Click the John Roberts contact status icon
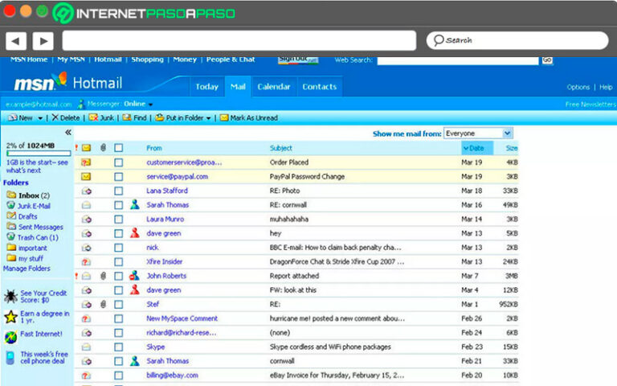Image resolution: width=617 pixels, height=386 pixels. [134, 275]
